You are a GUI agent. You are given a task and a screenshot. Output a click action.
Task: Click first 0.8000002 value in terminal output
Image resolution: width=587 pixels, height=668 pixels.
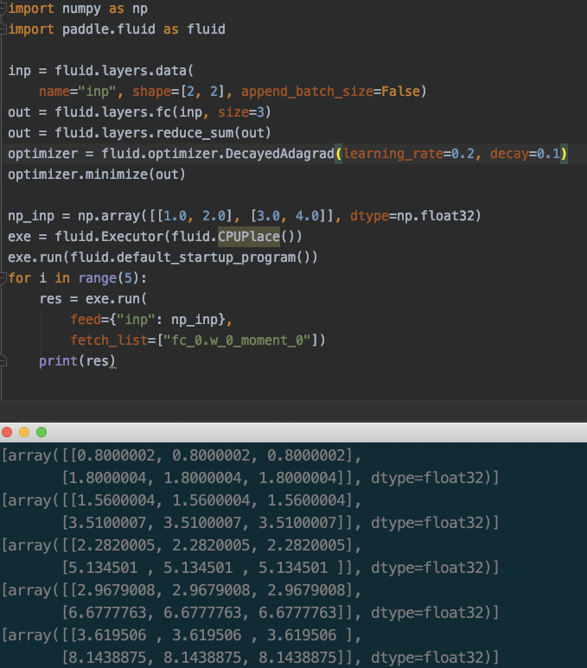click(x=116, y=455)
